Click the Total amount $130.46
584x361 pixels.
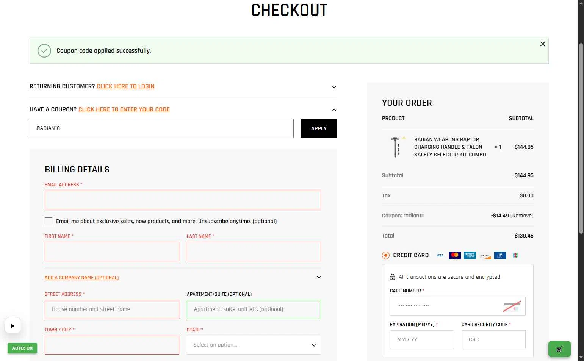pos(524,236)
